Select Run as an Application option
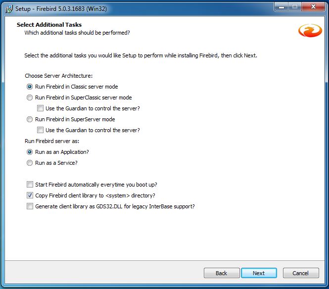Image resolution: width=329 pixels, height=289 pixels. tap(30, 152)
